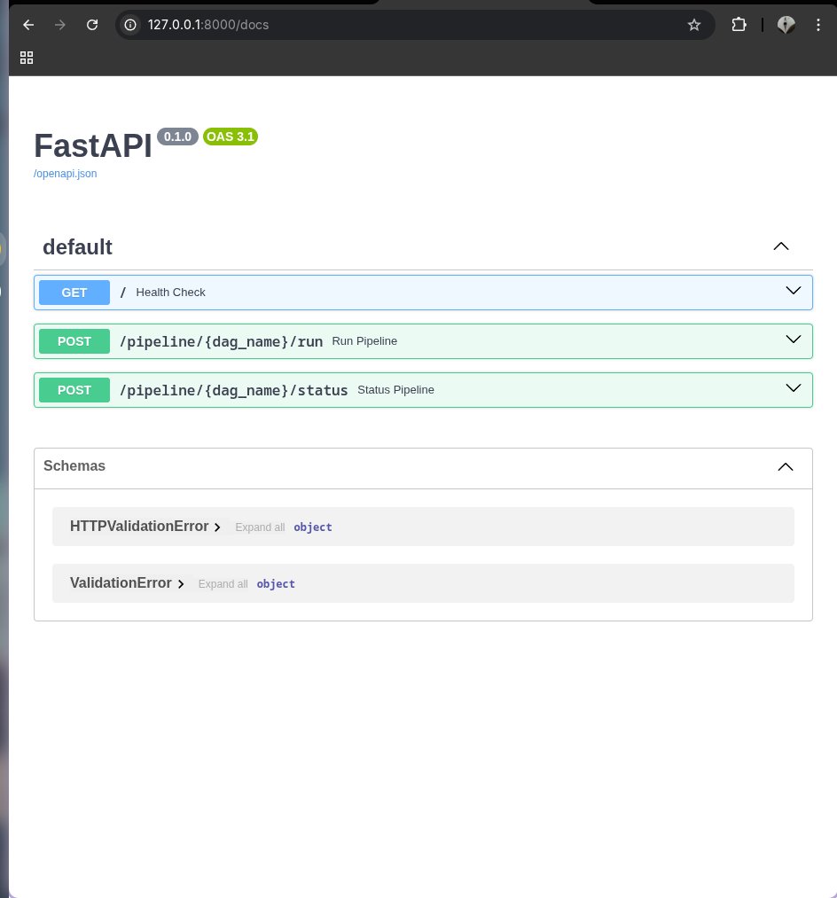
Task: Click the FastAPI title
Action: point(93,145)
